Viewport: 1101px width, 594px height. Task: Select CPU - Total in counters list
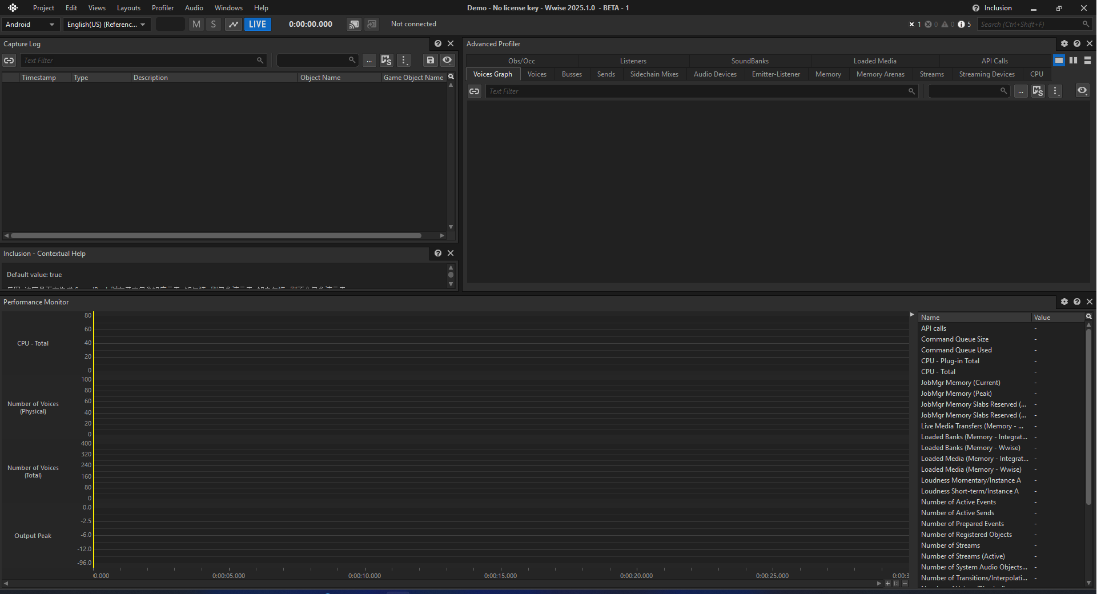(x=938, y=372)
